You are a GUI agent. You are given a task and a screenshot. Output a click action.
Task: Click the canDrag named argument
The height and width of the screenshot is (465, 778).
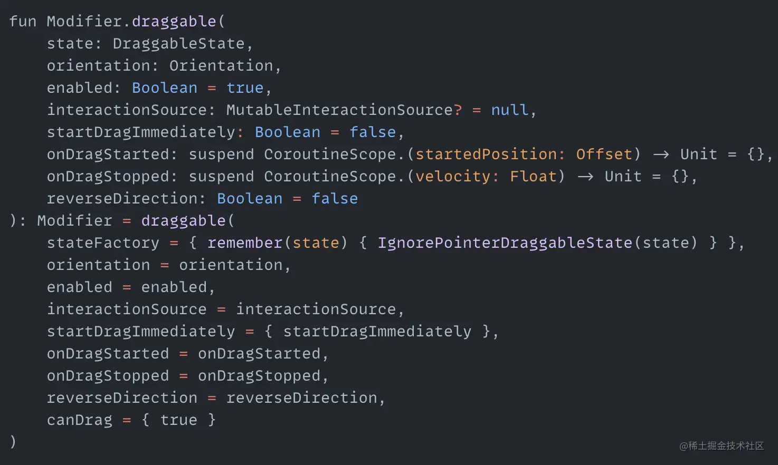point(80,420)
